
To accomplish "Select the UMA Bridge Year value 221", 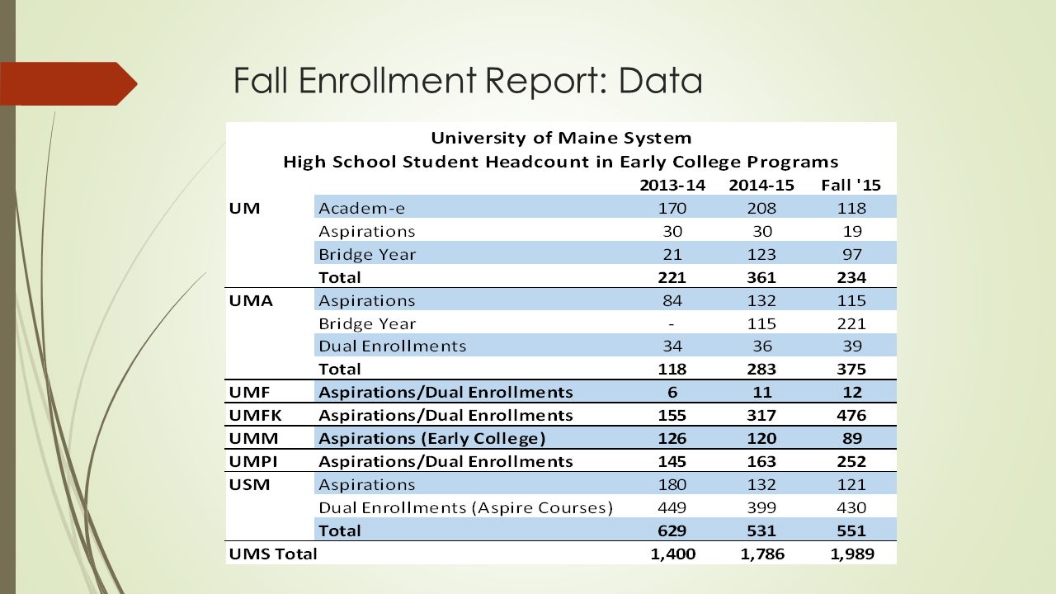I will click(850, 323).
